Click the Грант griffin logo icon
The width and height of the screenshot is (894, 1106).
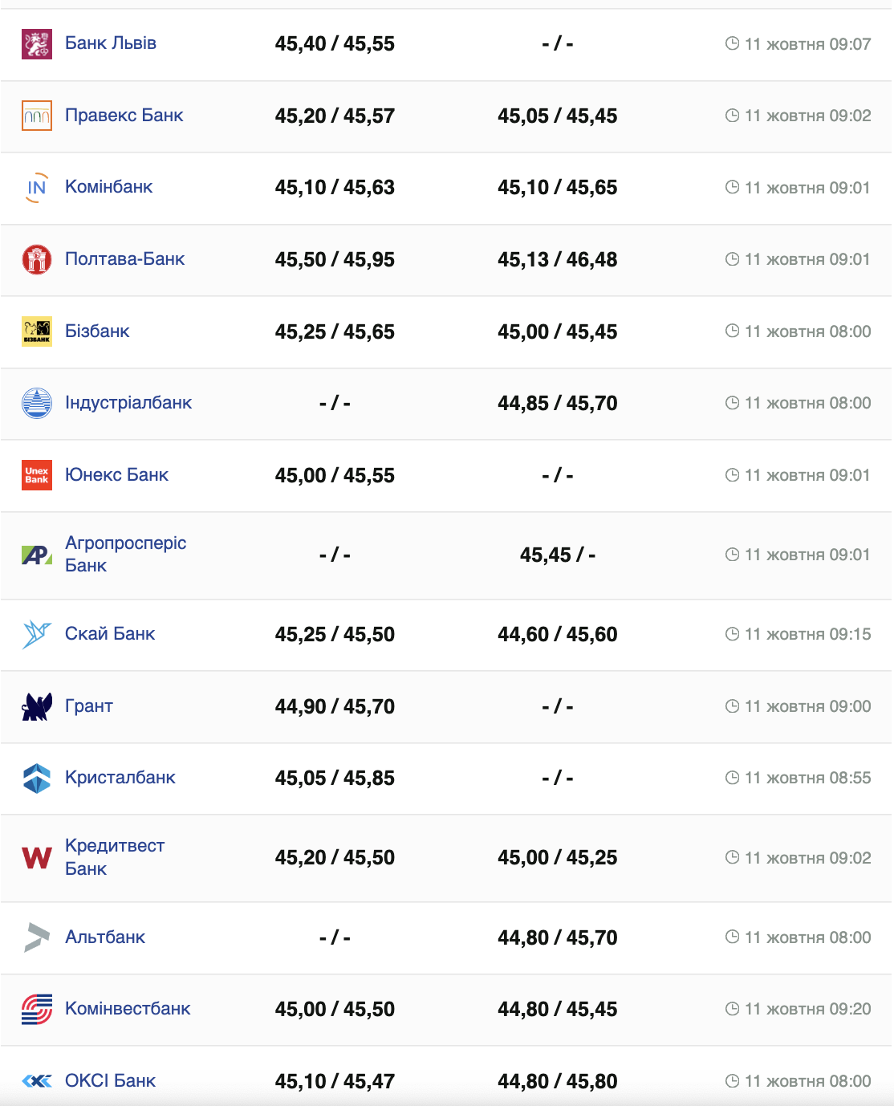[x=37, y=706]
